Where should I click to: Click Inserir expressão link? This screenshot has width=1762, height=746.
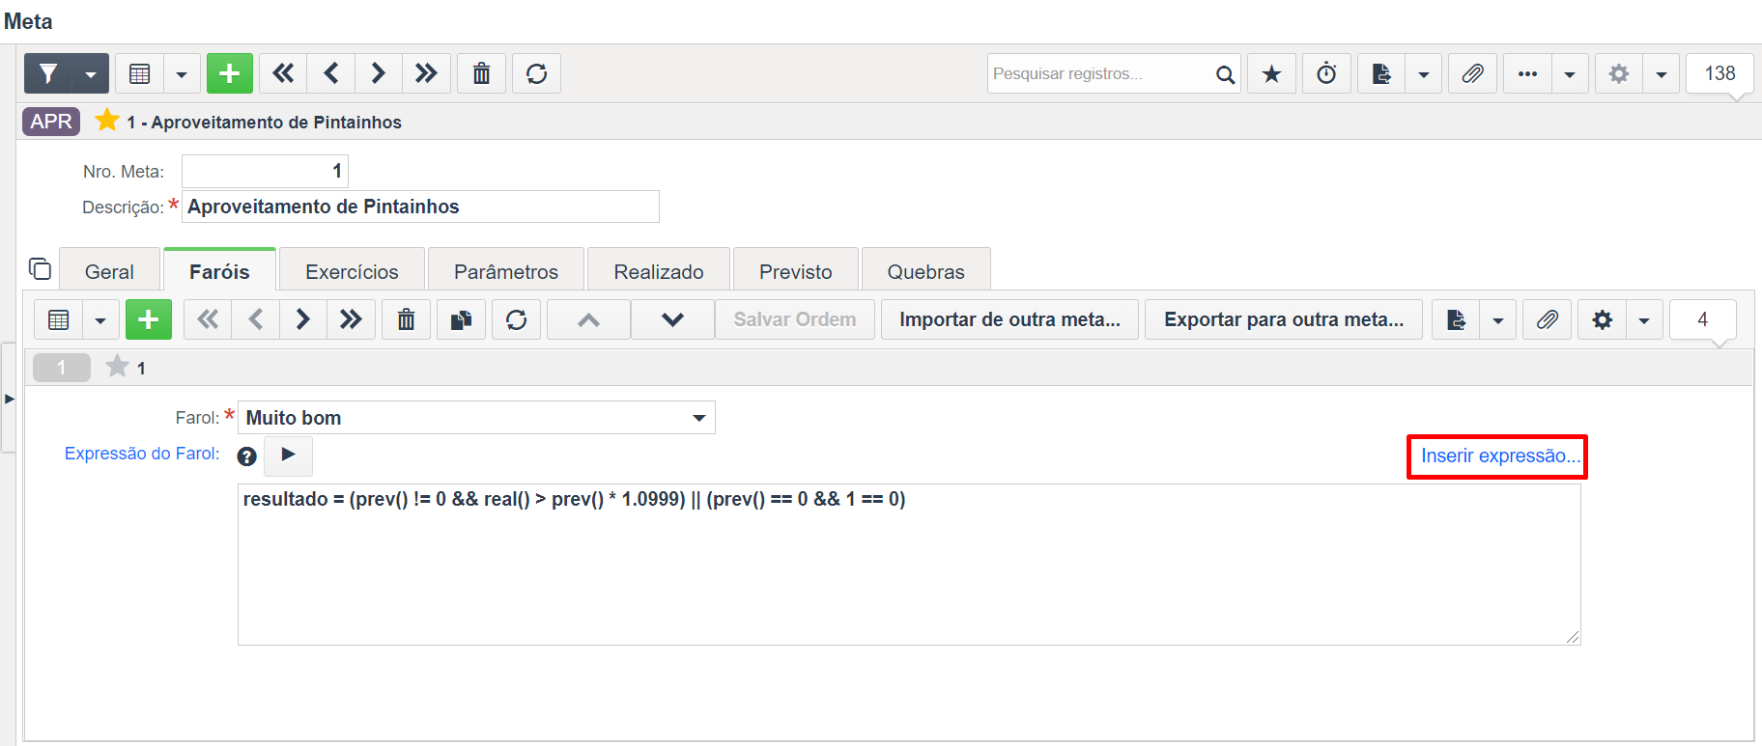click(1500, 456)
